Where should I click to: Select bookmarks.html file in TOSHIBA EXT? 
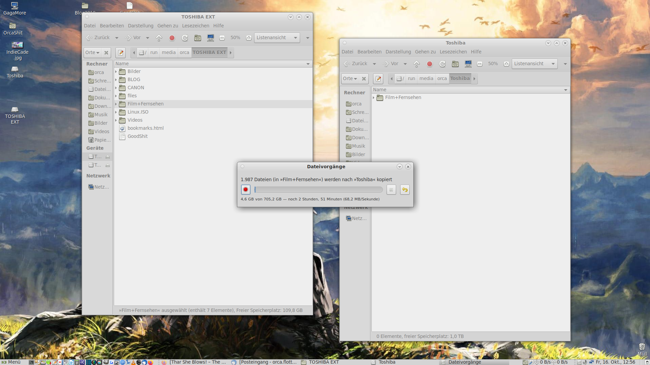point(146,128)
